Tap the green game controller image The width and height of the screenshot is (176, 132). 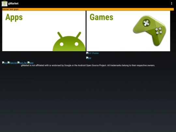(x=150, y=31)
